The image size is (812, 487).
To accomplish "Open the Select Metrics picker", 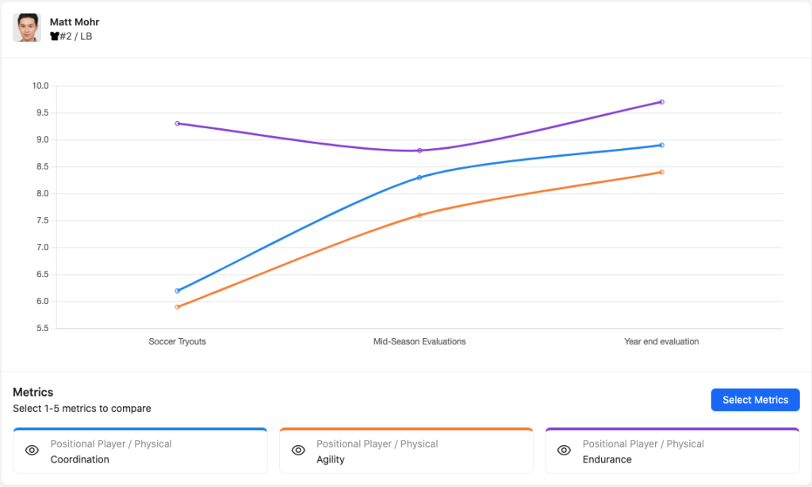I will coord(755,400).
